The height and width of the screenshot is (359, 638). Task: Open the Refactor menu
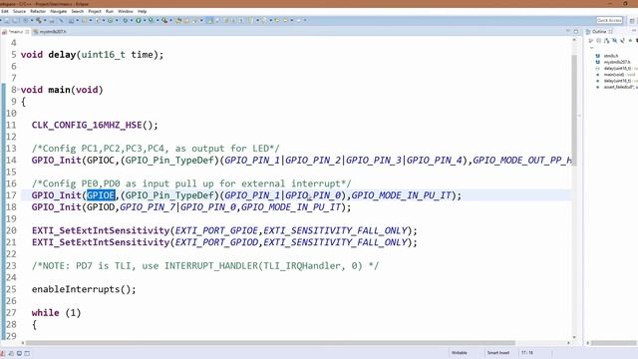pos(38,11)
